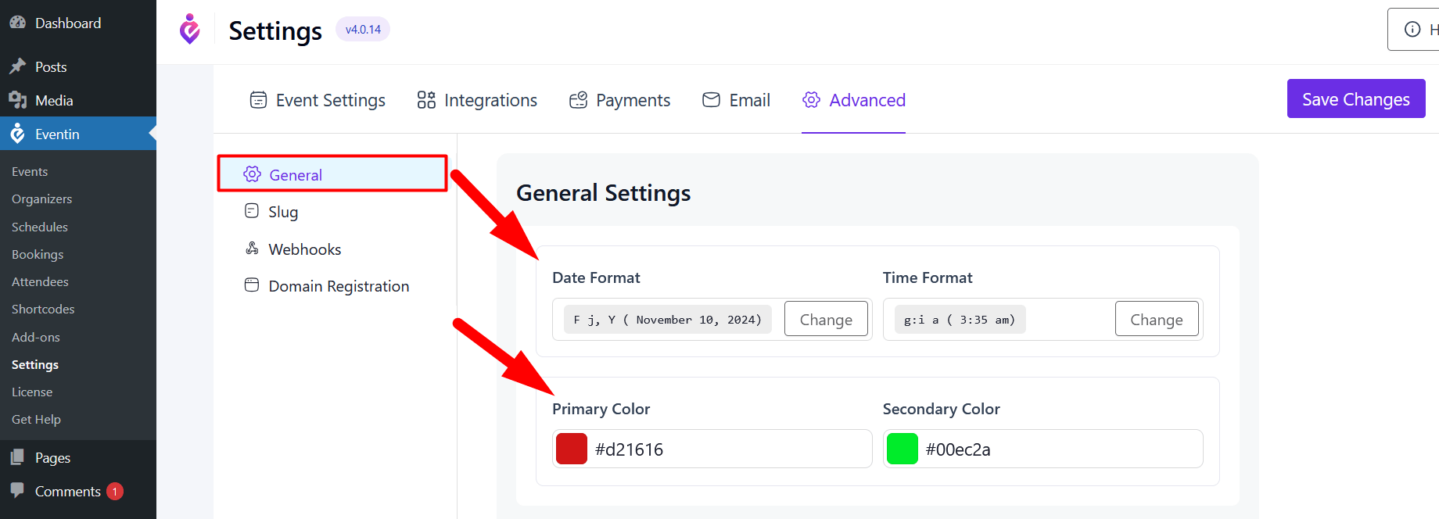Click the Advanced gear icon
Image resolution: width=1439 pixels, height=519 pixels.
click(x=812, y=100)
